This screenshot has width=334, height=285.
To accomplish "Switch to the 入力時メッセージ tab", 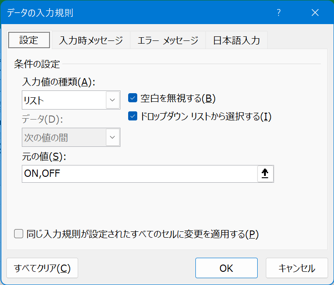I will pyautogui.click(x=91, y=40).
